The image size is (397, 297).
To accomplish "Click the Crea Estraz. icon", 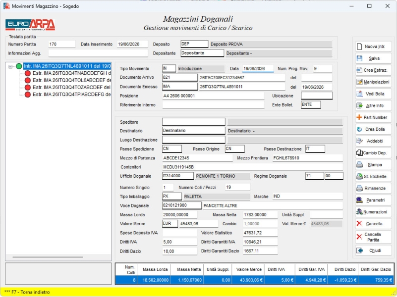I will coord(359,70).
